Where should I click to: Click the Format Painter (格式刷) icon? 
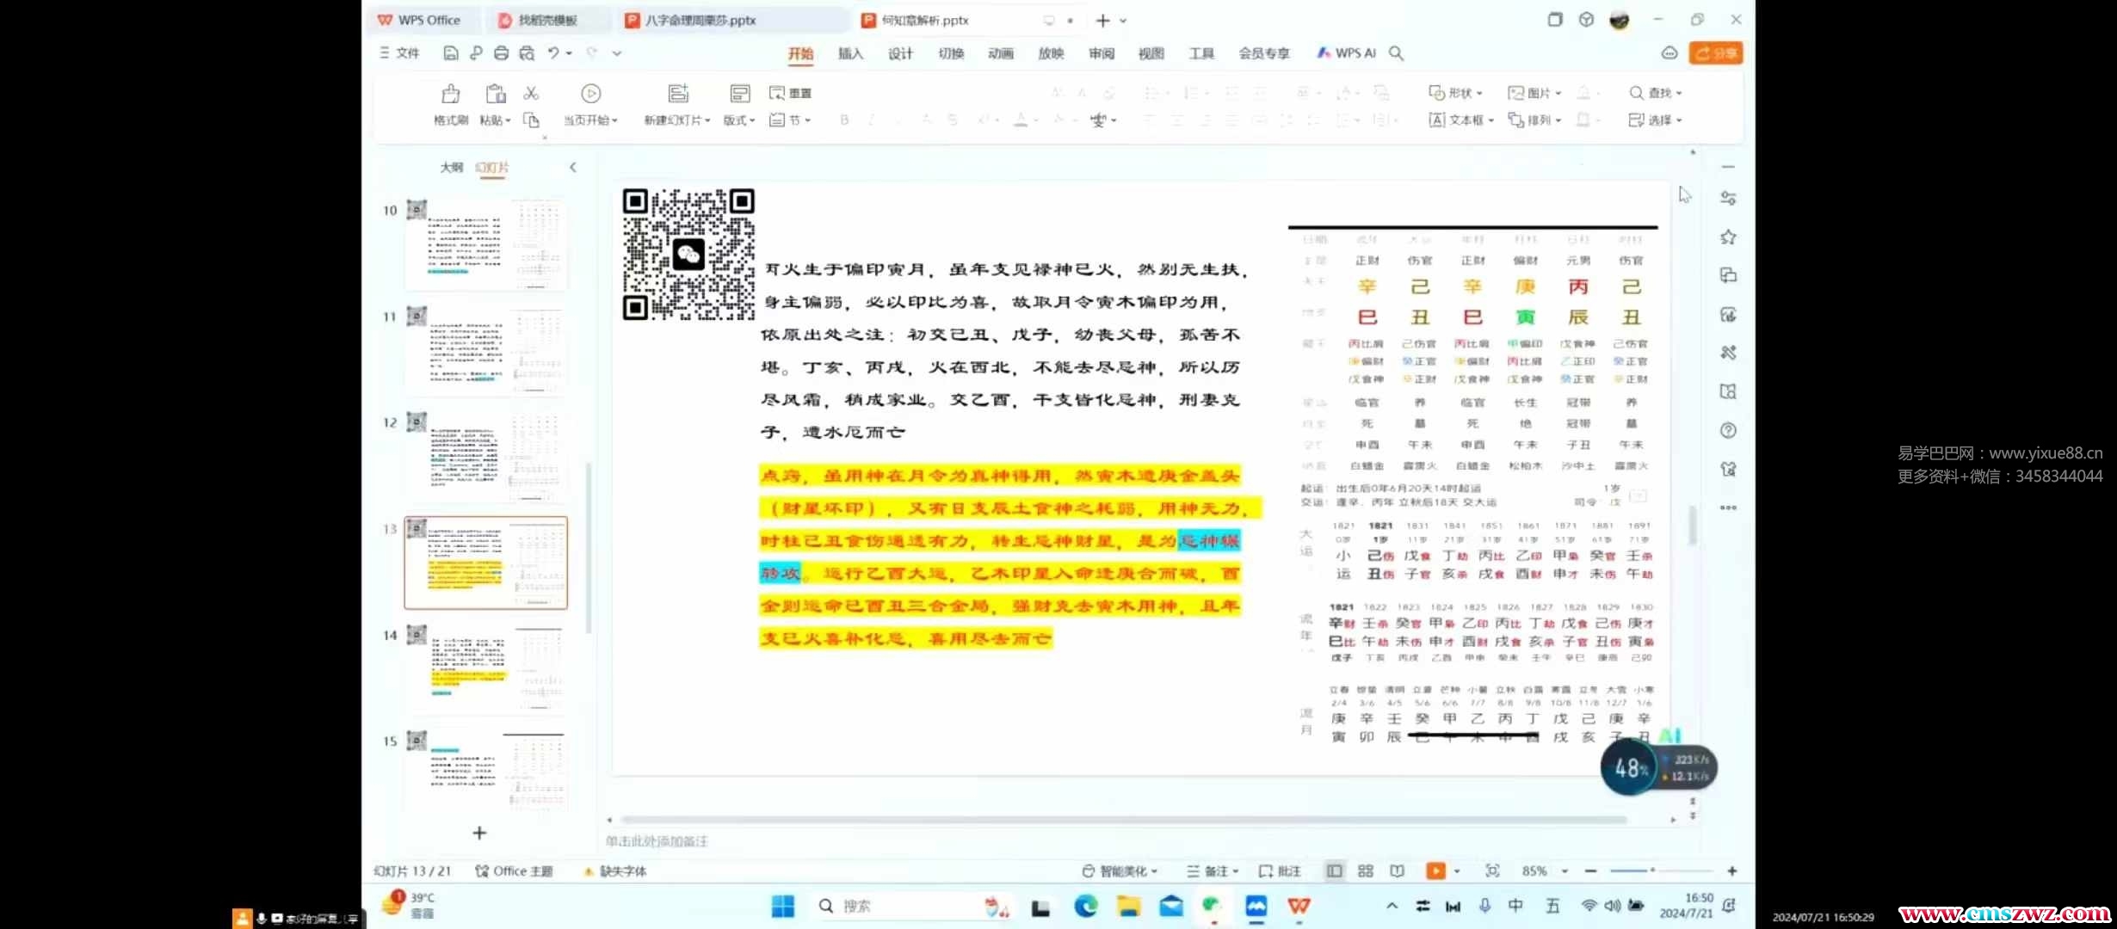point(450,95)
